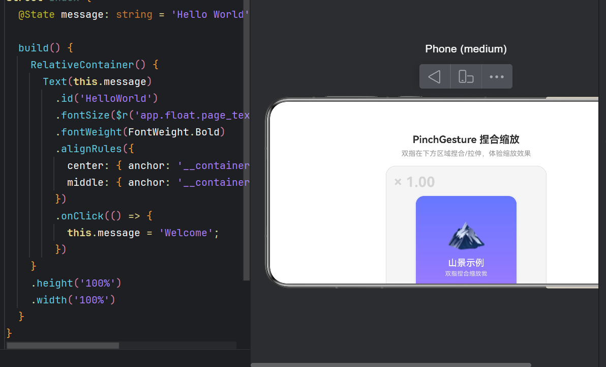Click the back triangle icon in previewer toolbar
The width and height of the screenshot is (606, 367).
434,77
